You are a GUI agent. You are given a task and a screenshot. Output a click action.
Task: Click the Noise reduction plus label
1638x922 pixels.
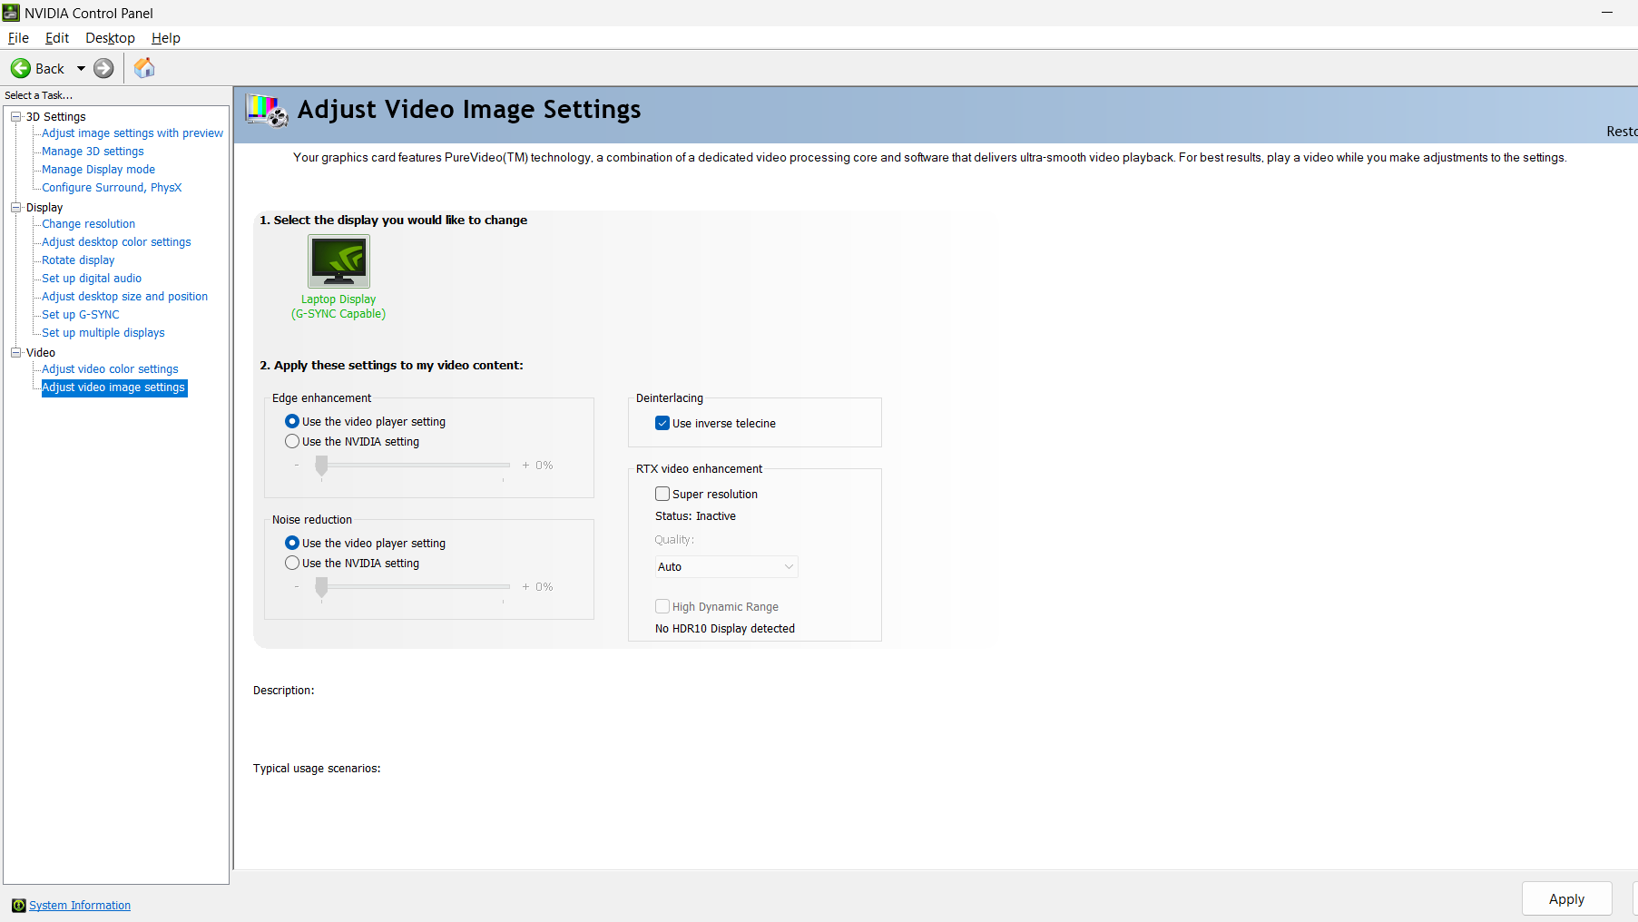[525, 587]
